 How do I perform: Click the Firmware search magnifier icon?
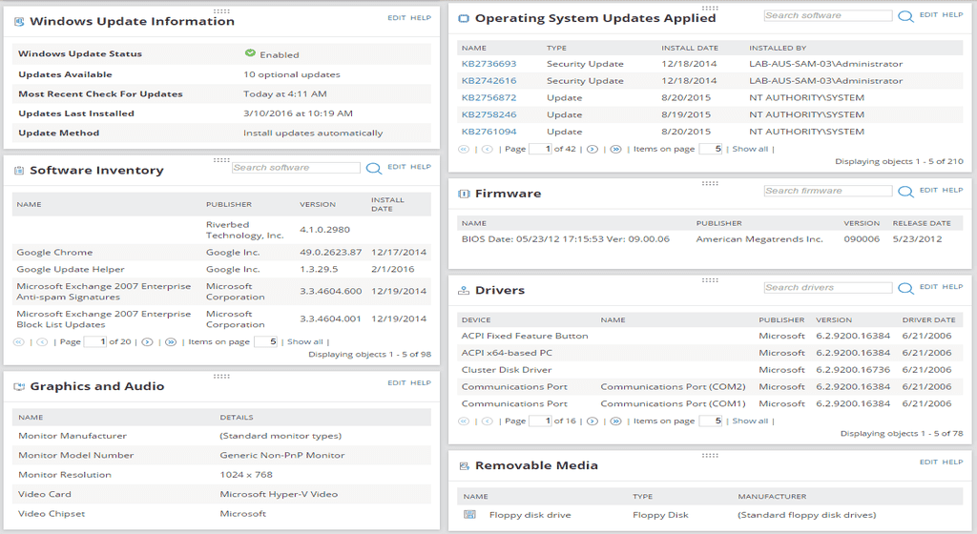(905, 192)
